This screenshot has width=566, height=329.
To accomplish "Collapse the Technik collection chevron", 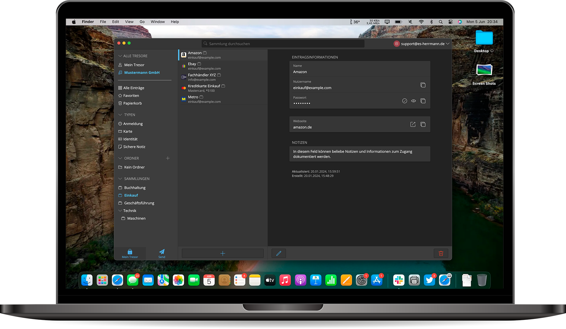I will [x=120, y=211].
